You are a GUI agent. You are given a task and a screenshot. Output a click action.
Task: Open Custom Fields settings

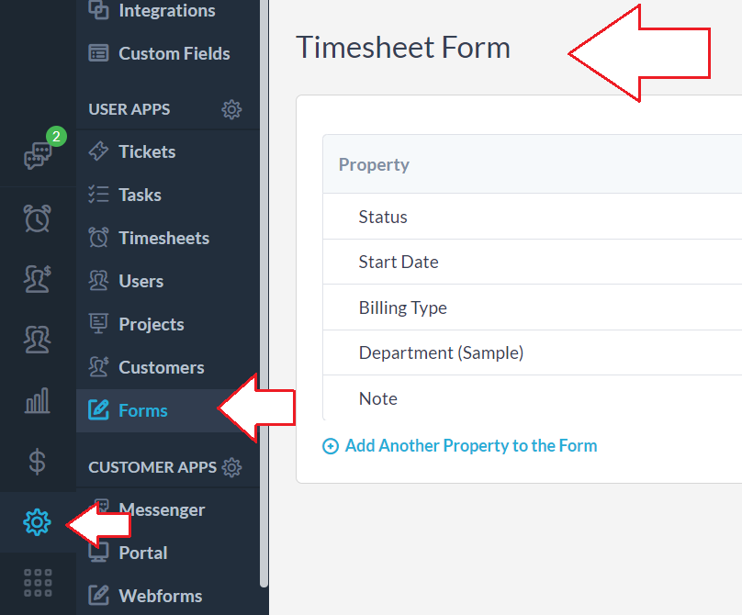pos(174,53)
